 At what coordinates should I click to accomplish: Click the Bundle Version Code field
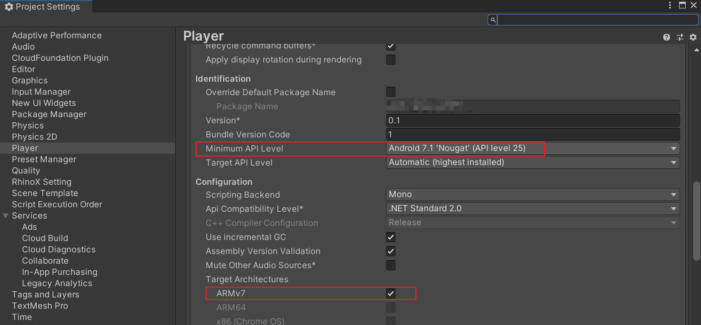pos(533,135)
